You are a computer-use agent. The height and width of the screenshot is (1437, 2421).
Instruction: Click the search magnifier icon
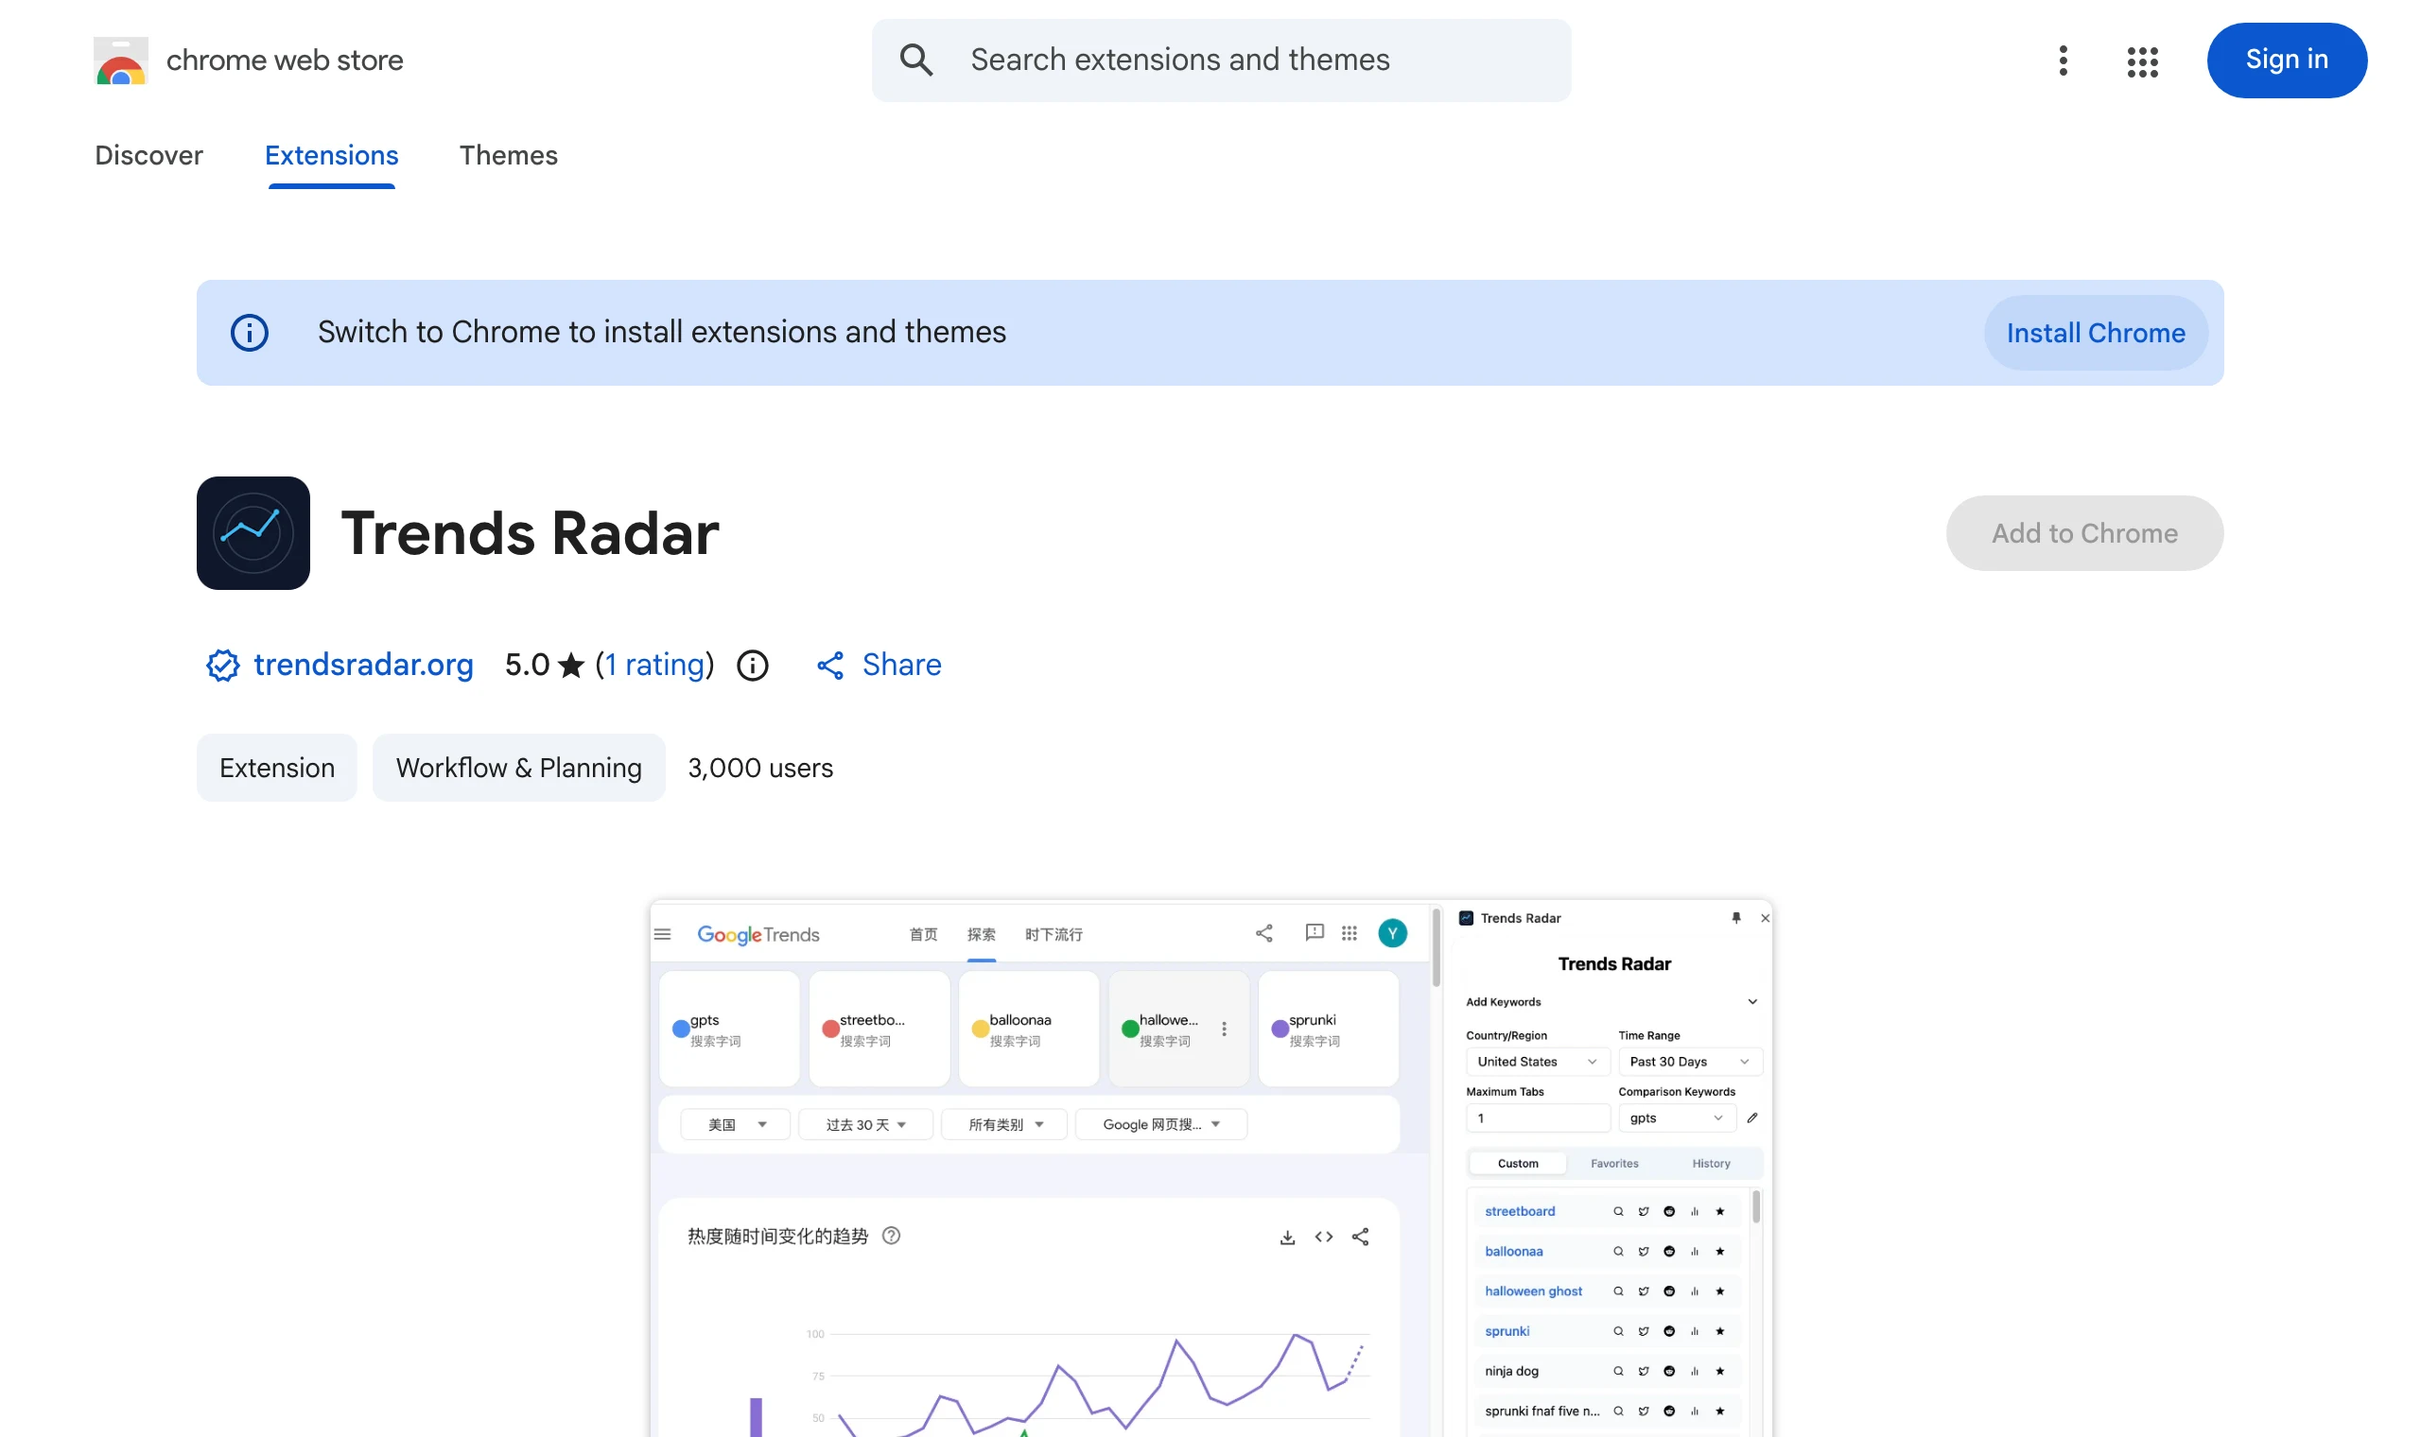point(916,61)
